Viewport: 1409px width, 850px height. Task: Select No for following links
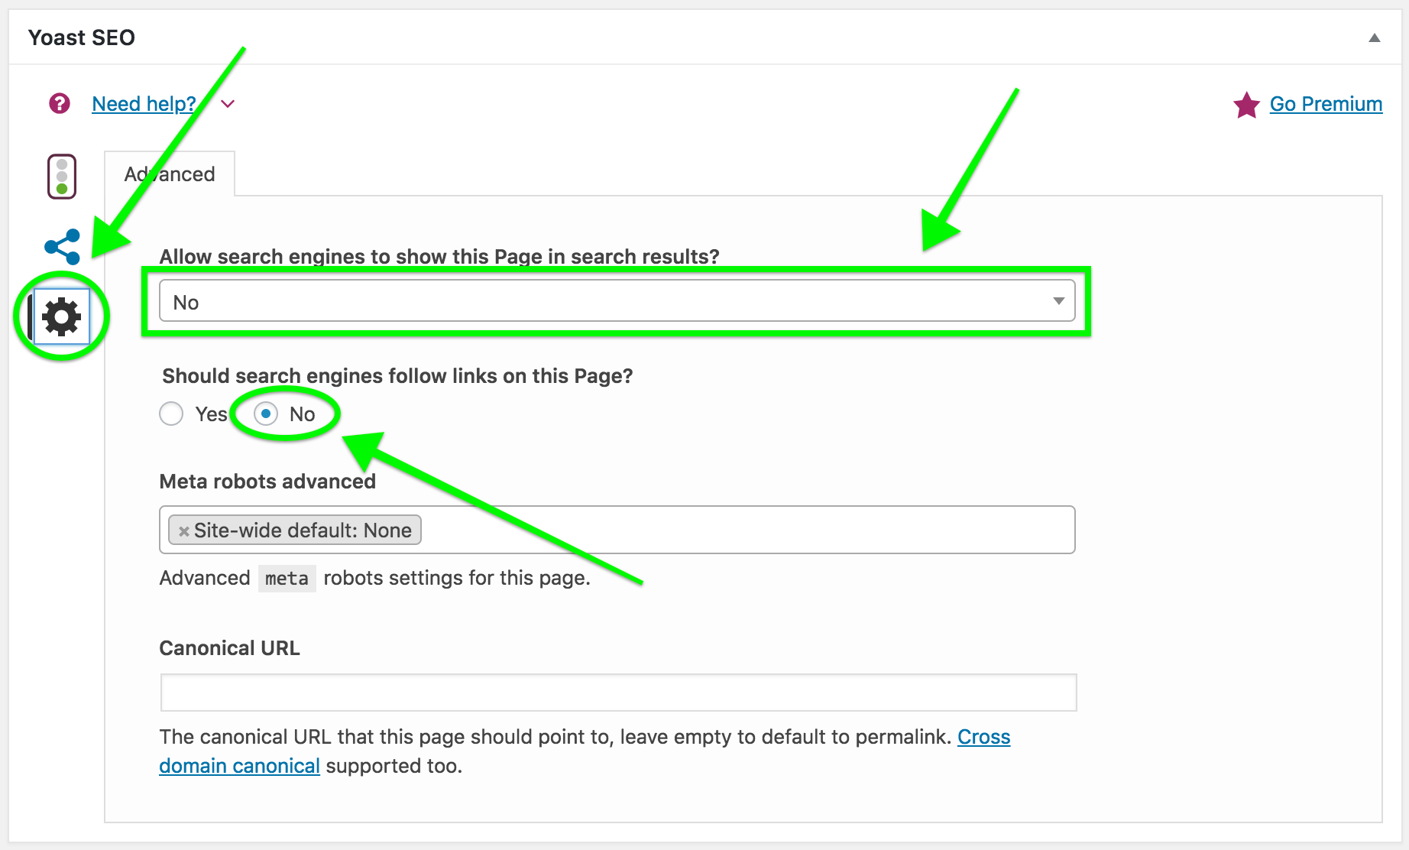(x=266, y=414)
